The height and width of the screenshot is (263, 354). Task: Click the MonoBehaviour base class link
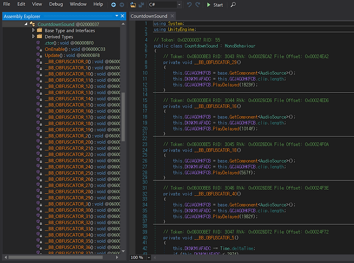[x=240, y=46]
